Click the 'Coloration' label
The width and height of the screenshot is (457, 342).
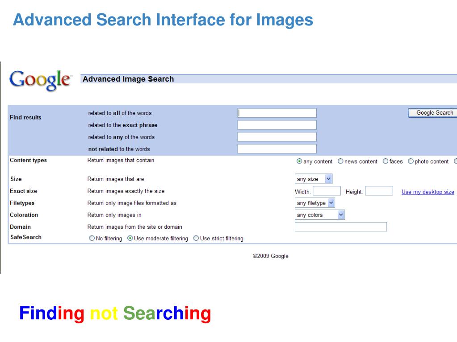coord(24,215)
